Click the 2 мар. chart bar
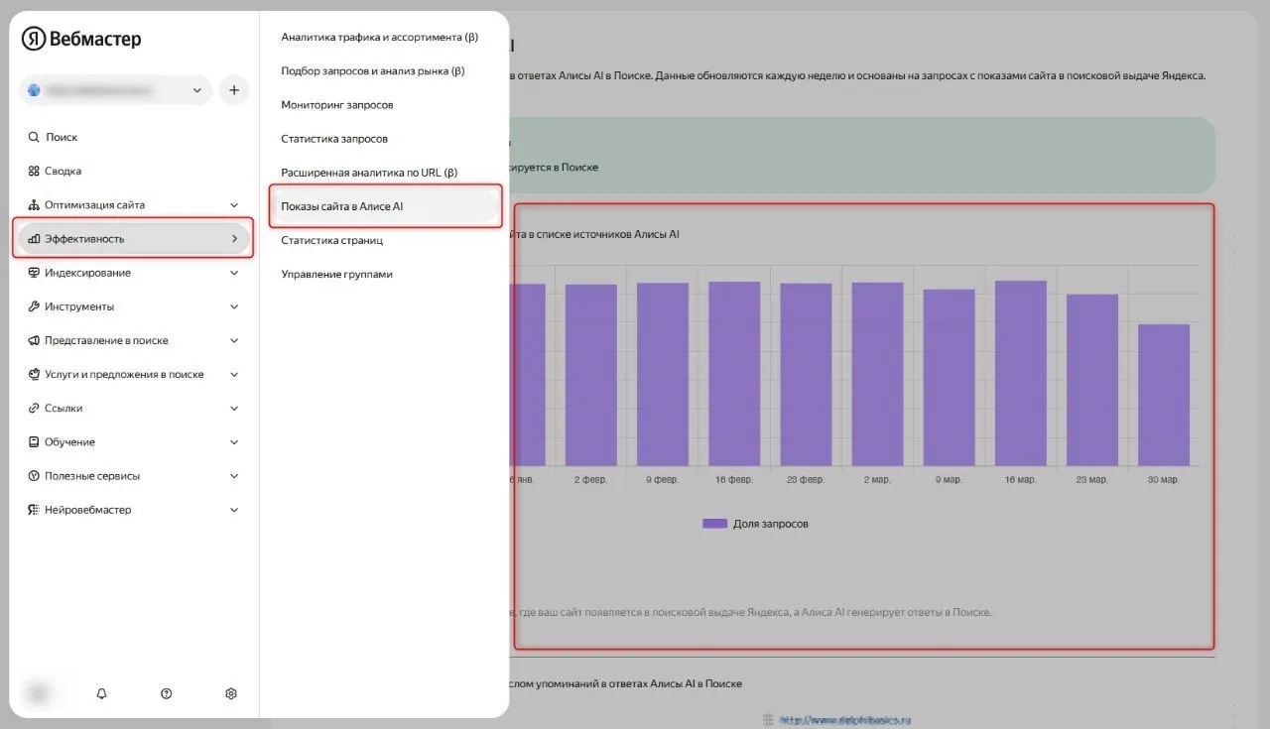The height and width of the screenshot is (729, 1270). coord(877,374)
